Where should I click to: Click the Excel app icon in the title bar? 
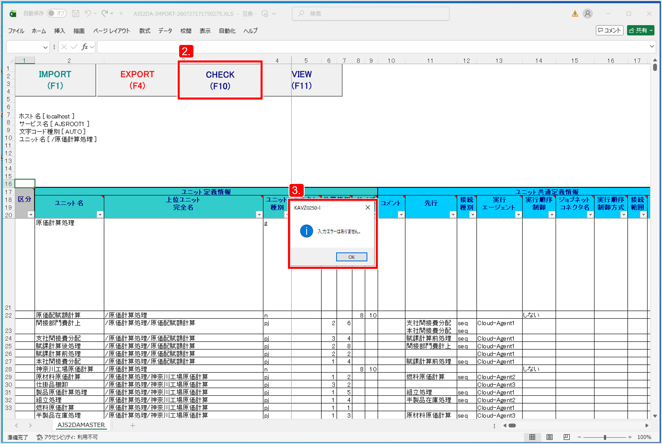(13, 13)
